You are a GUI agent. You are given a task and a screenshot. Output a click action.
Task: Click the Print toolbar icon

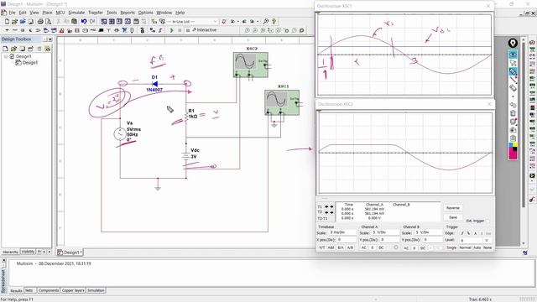[40, 21]
